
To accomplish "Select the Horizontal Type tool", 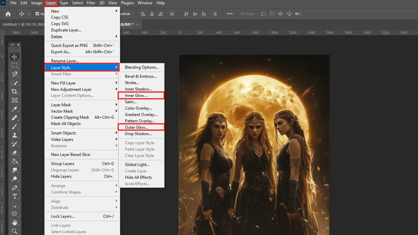I will click(15, 196).
